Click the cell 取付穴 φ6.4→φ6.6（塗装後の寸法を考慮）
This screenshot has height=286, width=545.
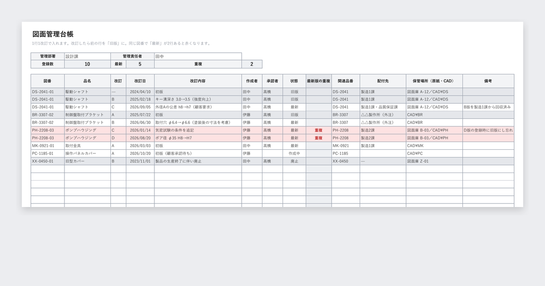pos(198,123)
